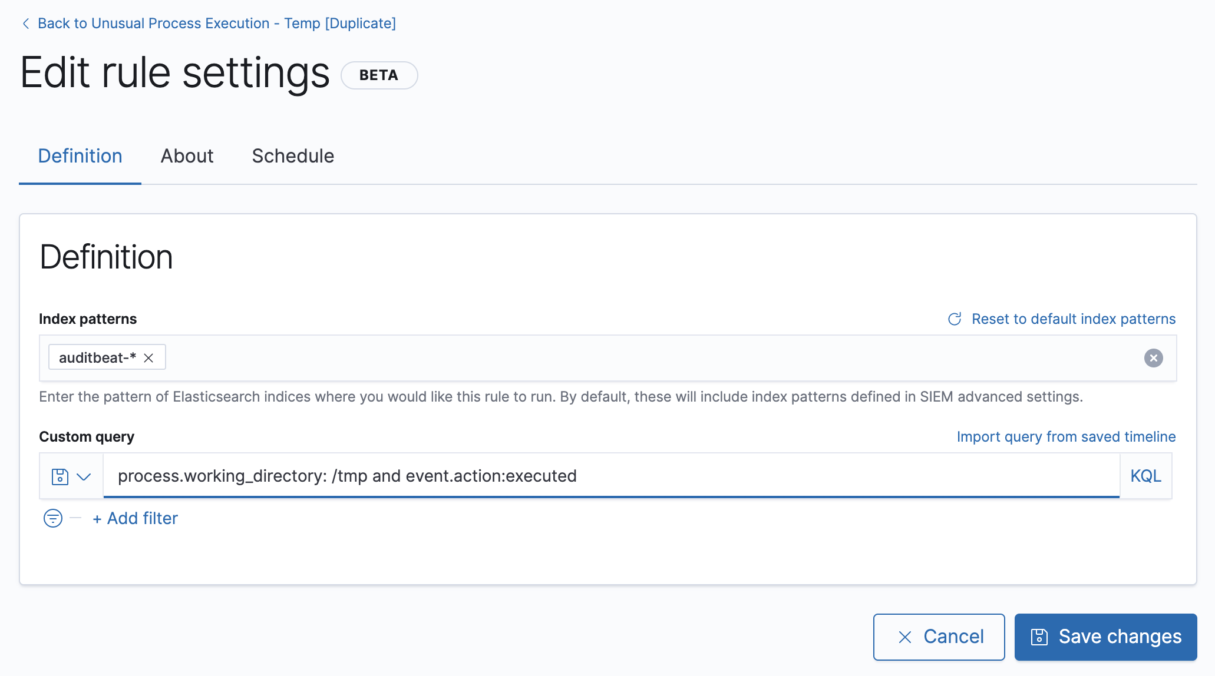Add a filter to the query
Screen dimensions: 1215x676
136,518
